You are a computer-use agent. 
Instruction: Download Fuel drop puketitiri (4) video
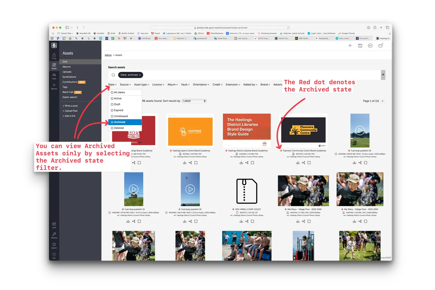point(354,163)
